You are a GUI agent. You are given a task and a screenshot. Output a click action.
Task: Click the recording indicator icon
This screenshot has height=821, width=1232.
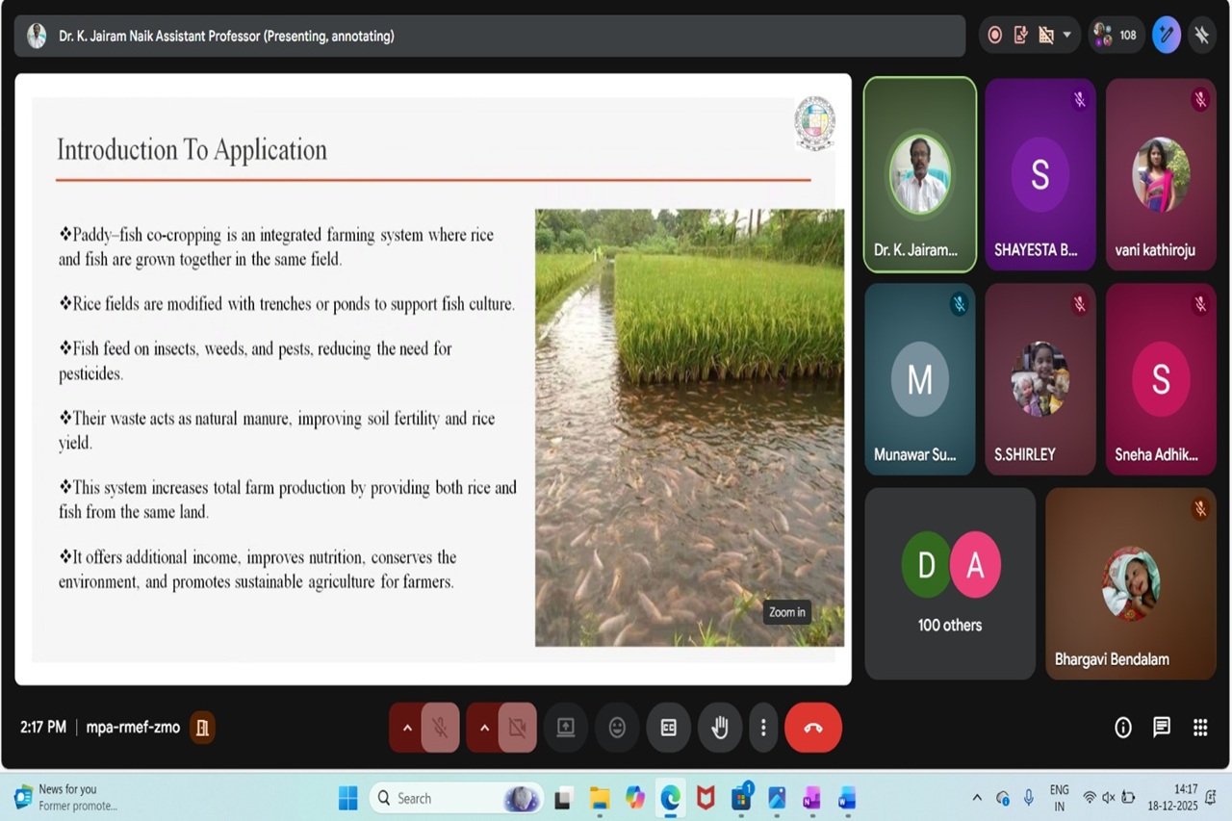[x=995, y=36]
